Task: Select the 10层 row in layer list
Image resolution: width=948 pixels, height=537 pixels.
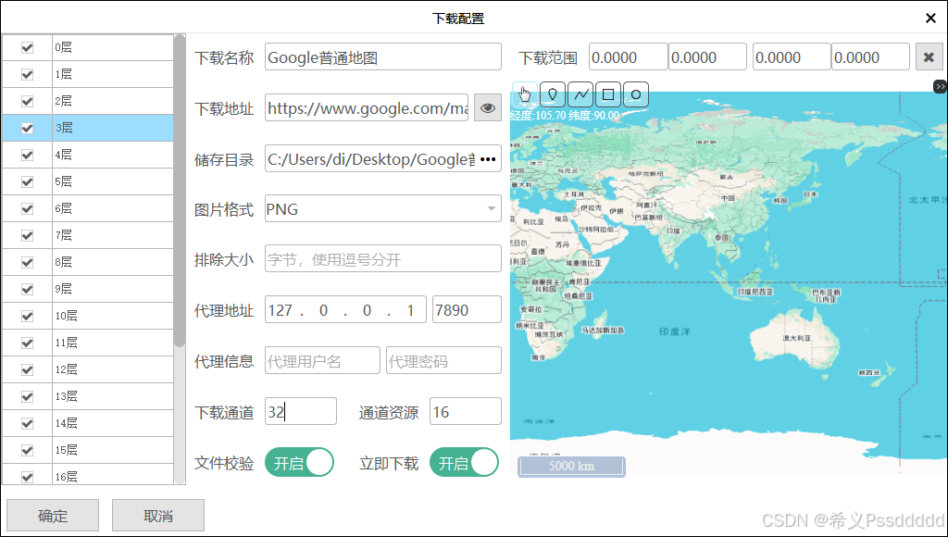Action: (x=88, y=316)
